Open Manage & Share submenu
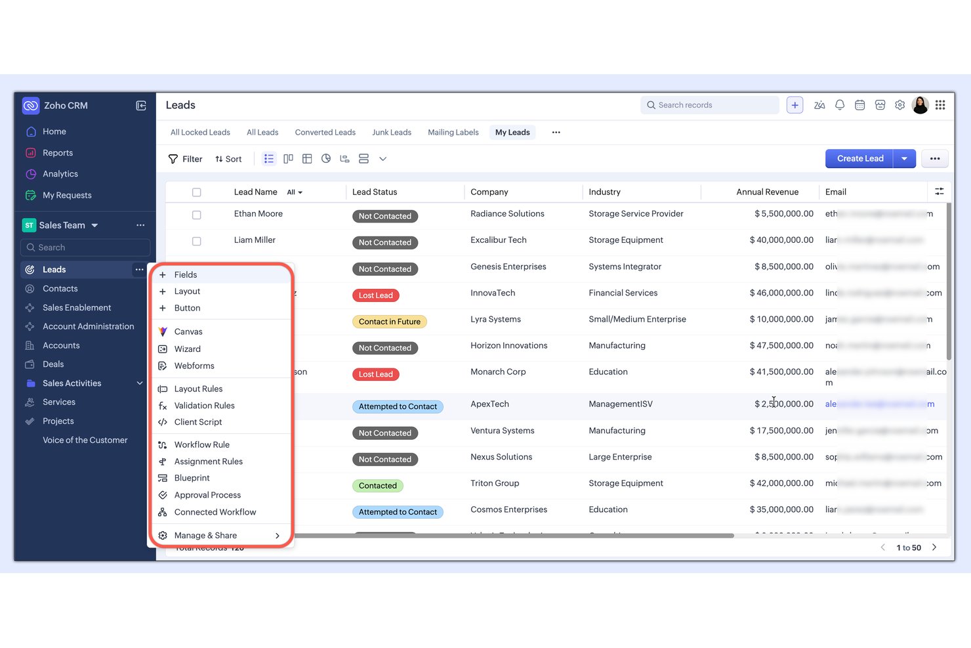Screen dimensions: 971x648 [221, 536]
